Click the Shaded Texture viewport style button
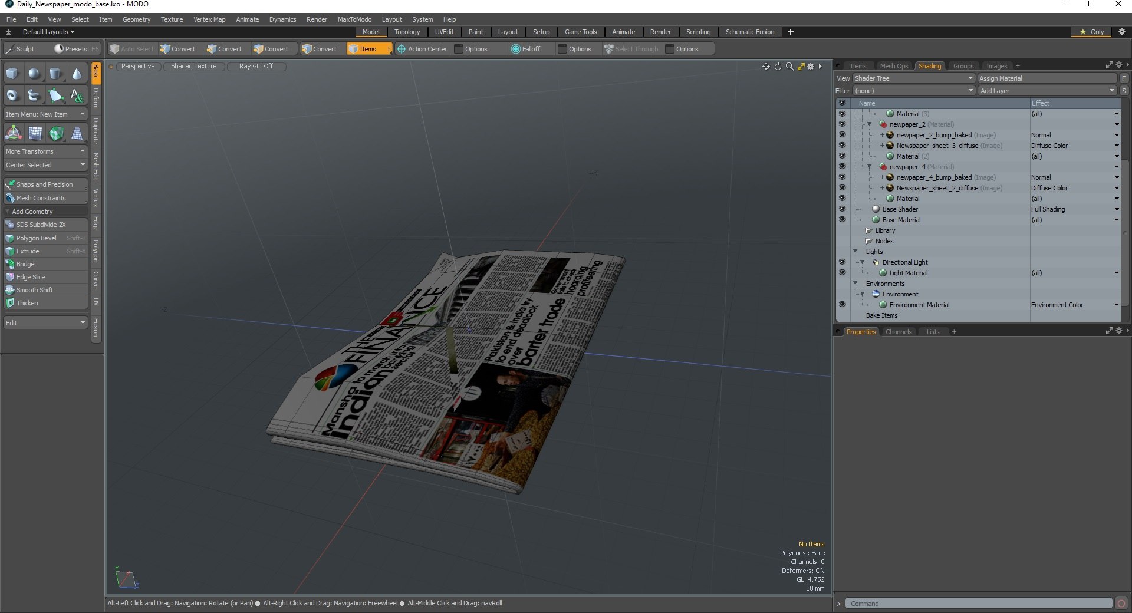The width and height of the screenshot is (1132, 613). (193, 67)
